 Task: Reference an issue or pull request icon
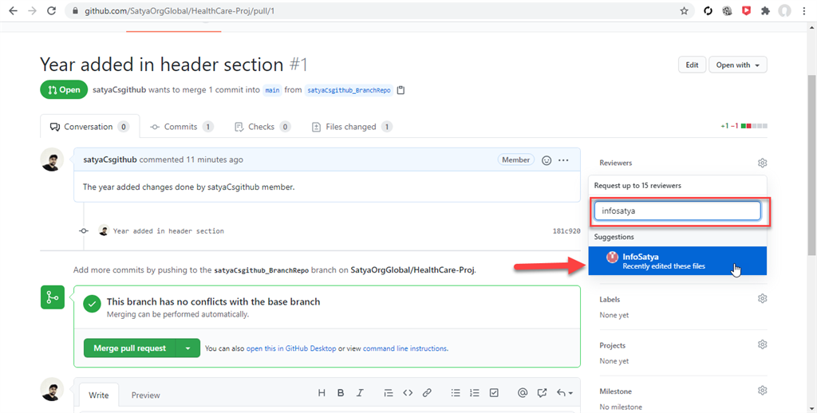pos(542,393)
